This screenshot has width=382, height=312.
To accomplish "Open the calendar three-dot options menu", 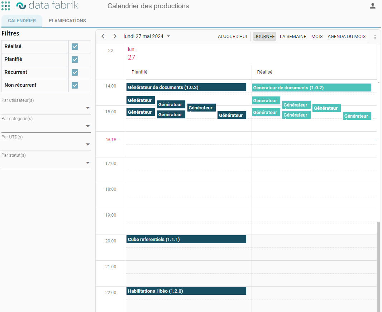I will (375, 37).
